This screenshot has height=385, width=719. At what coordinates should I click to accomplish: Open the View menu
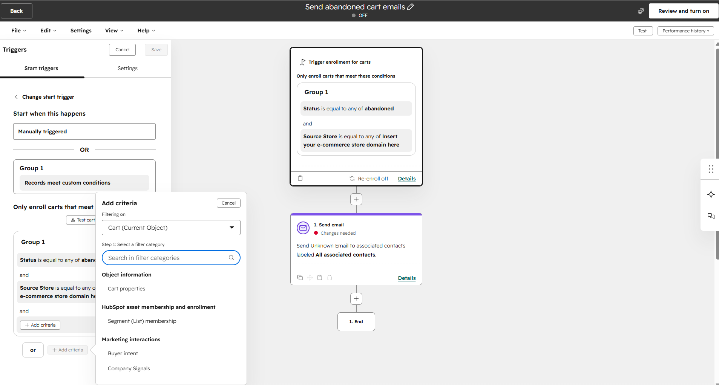pos(114,31)
